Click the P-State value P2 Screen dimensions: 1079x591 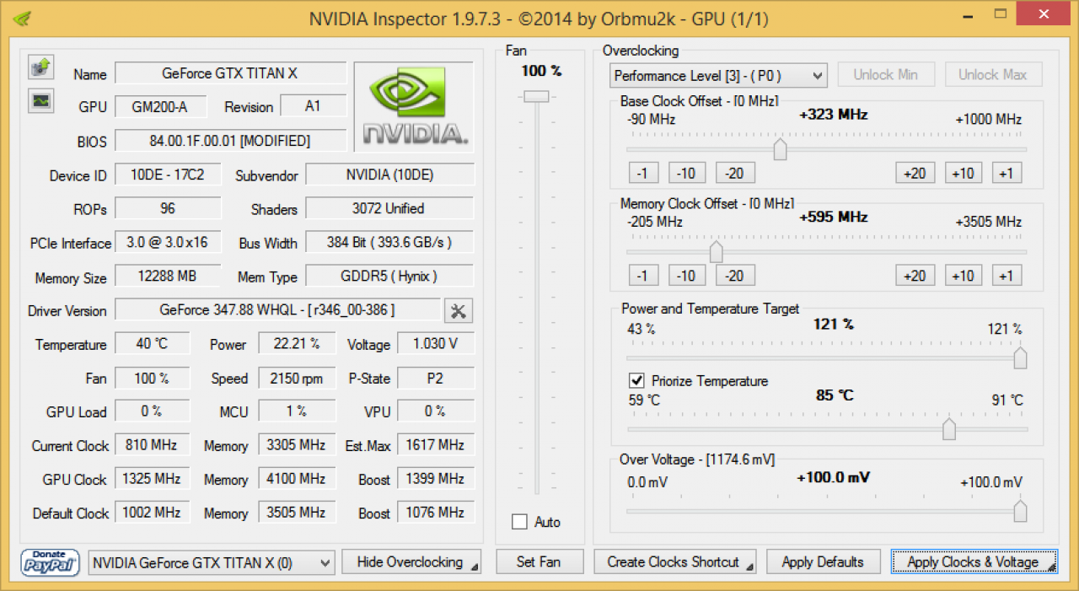436,378
